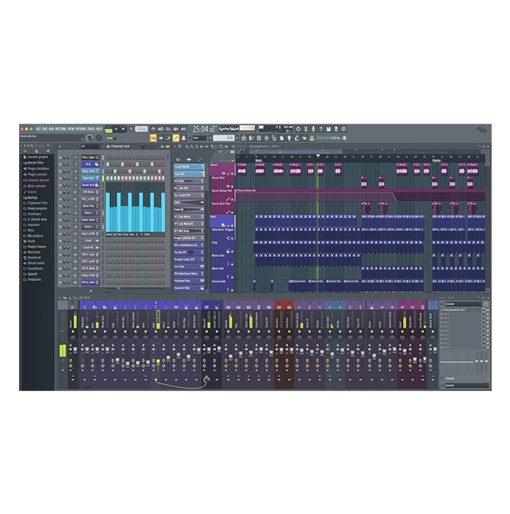This screenshot has height=514, width=510.
Task: Click the highlighted pencil icon in the toolbar
Action: 176,138
